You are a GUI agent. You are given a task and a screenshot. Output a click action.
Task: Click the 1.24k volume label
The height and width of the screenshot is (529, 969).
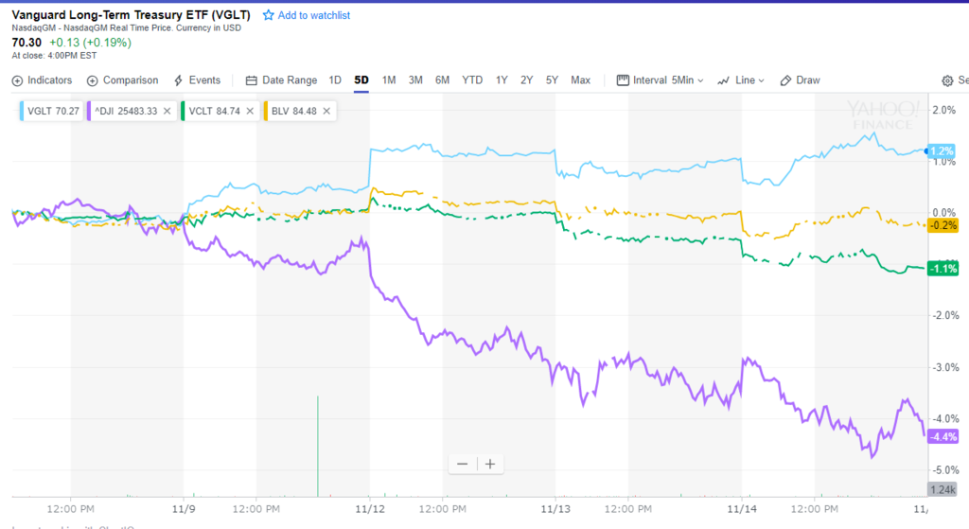tap(943, 489)
